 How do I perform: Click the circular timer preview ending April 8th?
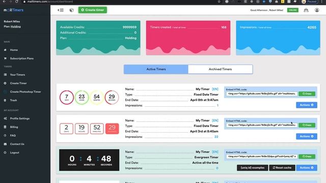(x=89, y=97)
